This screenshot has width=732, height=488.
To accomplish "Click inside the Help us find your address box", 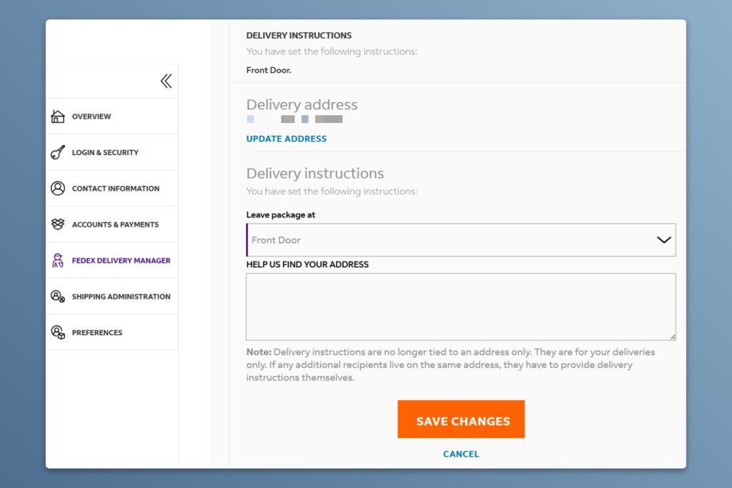I will point(461,307).
